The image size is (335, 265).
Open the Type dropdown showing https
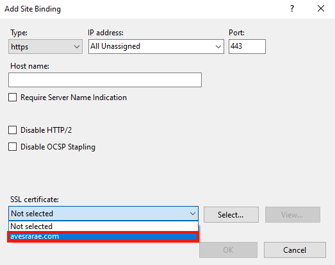(45, 46)
